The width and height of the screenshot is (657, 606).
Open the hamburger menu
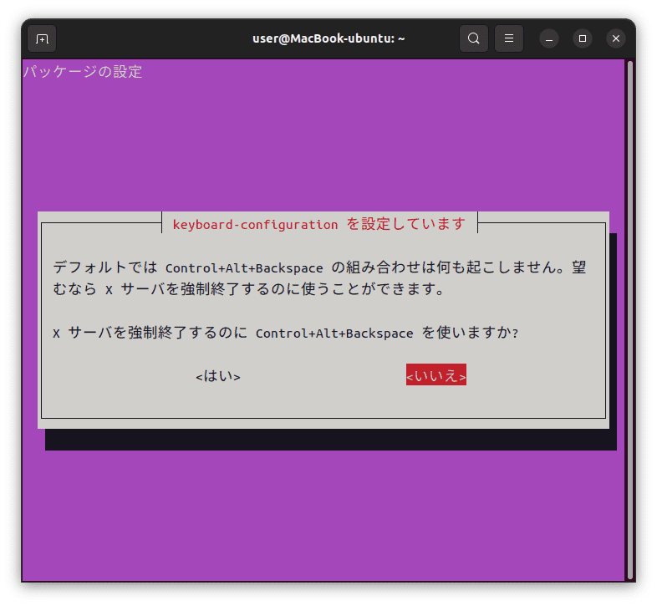tap(509, 38)
